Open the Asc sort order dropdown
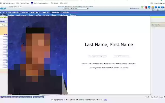This screenshot has height=103, width=165. click(162, 97)
